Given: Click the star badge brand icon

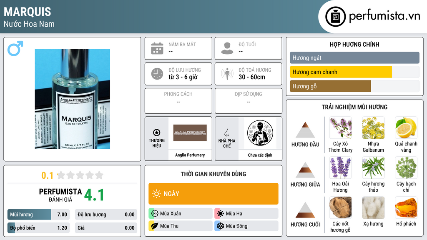Looking at the screenshot, I should (157, 132).
